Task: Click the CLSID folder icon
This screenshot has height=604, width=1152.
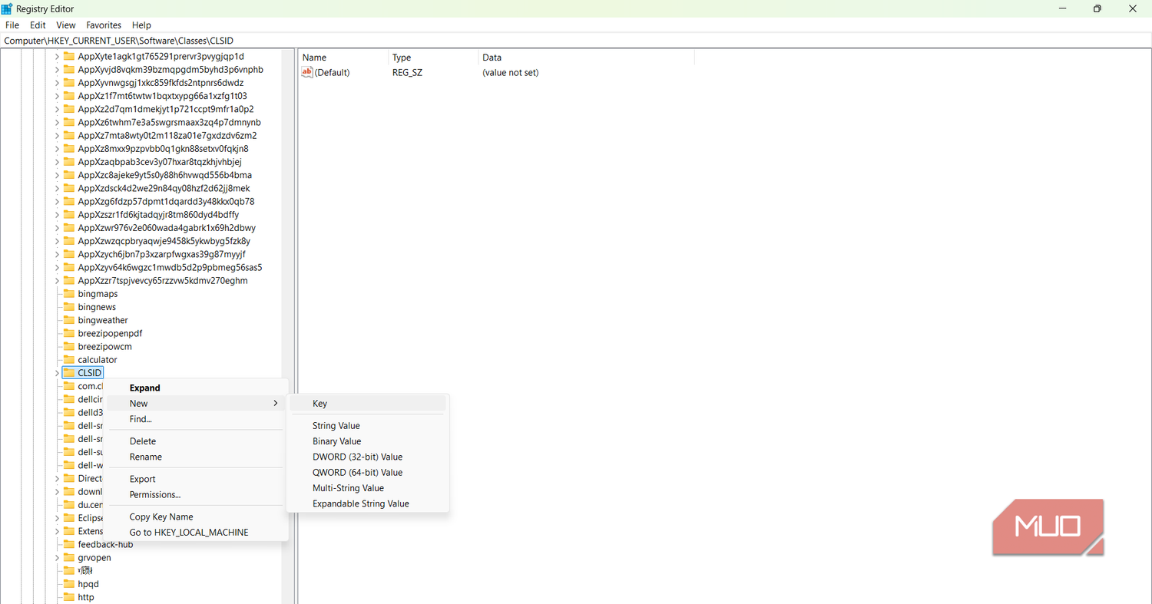Action: click(68, 373)
